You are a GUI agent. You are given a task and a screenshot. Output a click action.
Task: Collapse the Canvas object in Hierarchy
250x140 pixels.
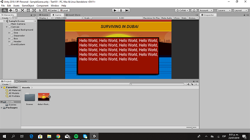[x=7, y=27]
